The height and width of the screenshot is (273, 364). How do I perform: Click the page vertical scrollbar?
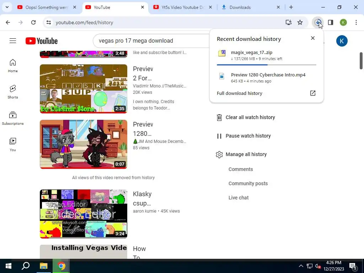[361, 61]
